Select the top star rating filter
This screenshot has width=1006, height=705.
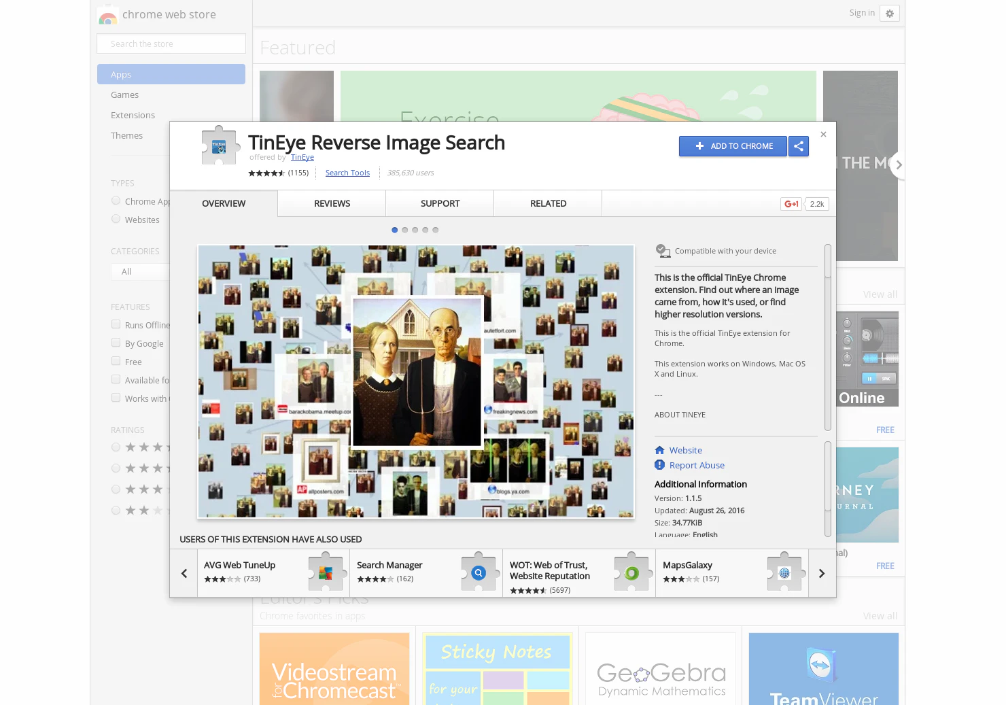pos(116,447)
